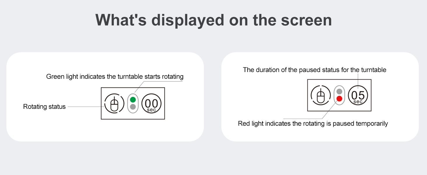Image resolution: width=427 pixels, height=175 pixels.
Task: Click the mouse icon in the left display
Action: pos(114,103)
